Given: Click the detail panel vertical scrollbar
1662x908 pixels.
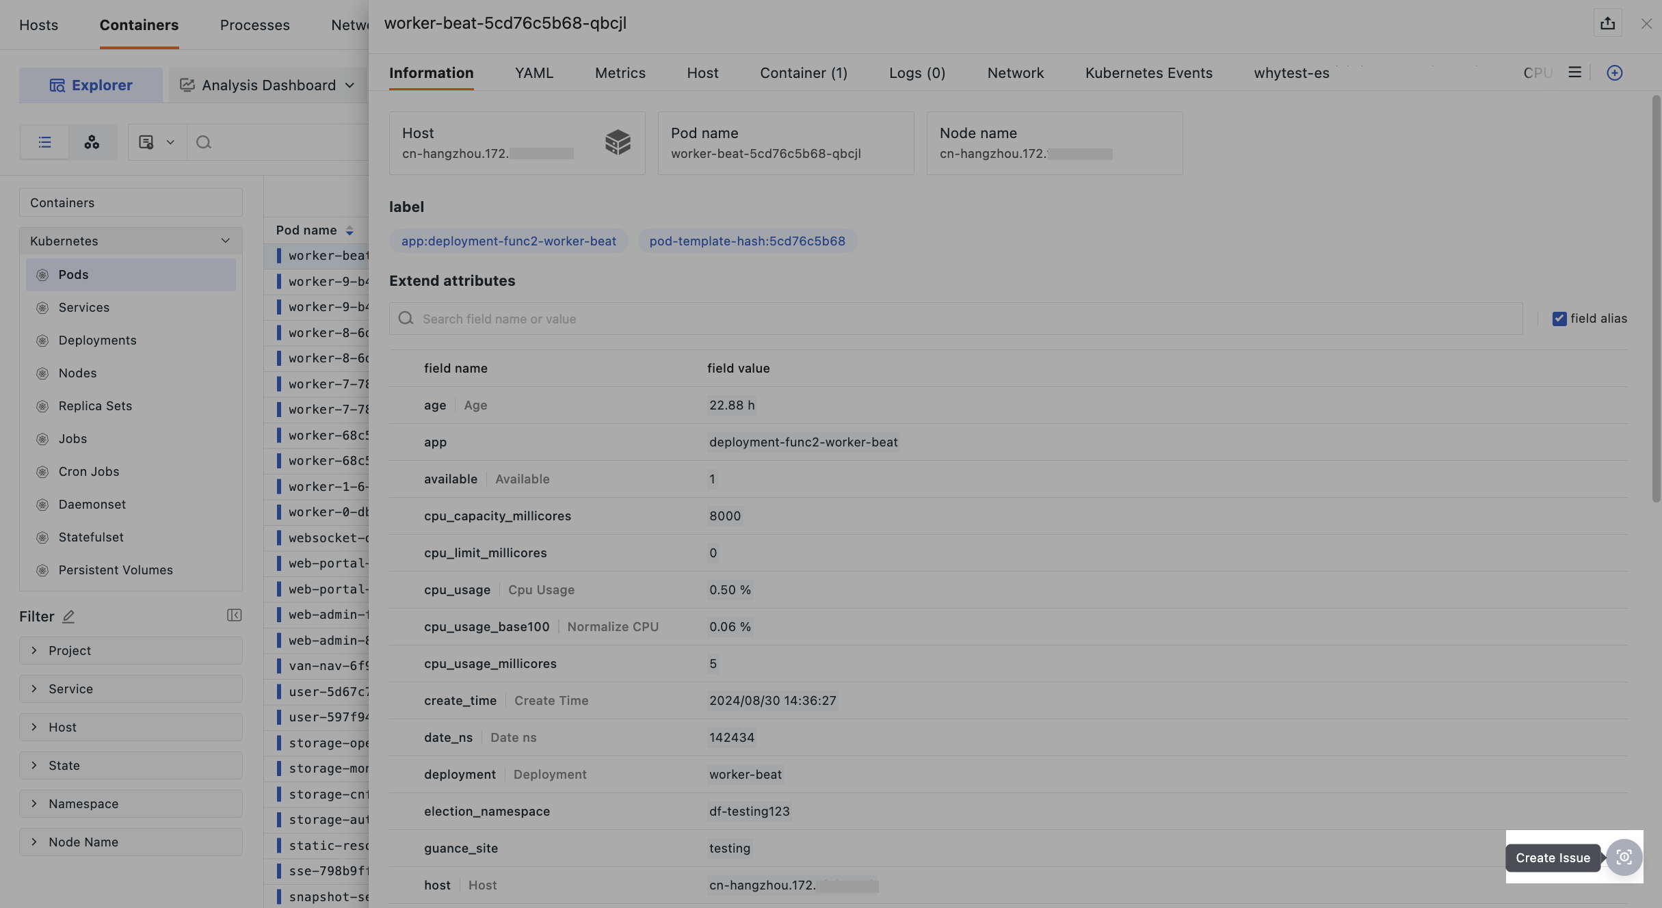Looking at the screenshot, I should pos(1656,301).
